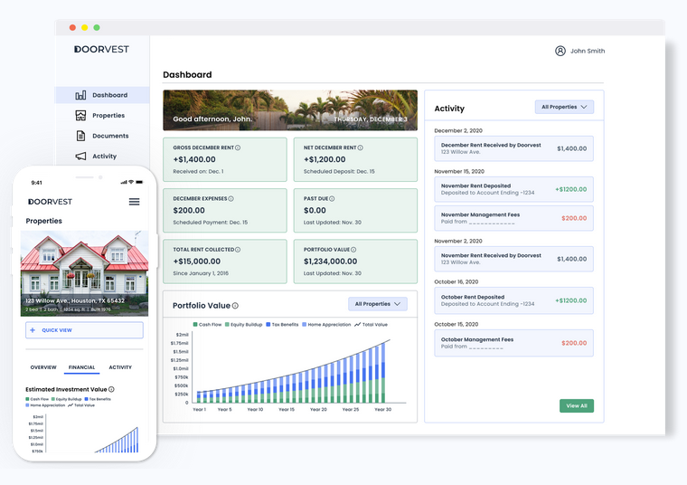This screenshot has height=485, width=687.
Task: Click the Total Rent Collected amount +$15,000.00
Action: 197,262
